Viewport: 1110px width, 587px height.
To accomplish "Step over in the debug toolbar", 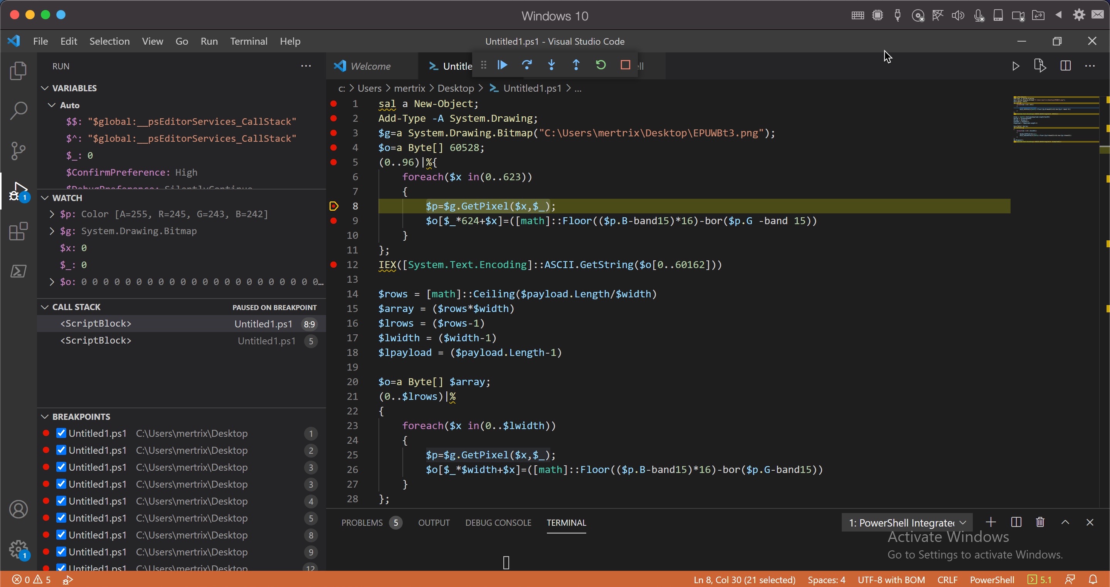I will click(526, 65).
